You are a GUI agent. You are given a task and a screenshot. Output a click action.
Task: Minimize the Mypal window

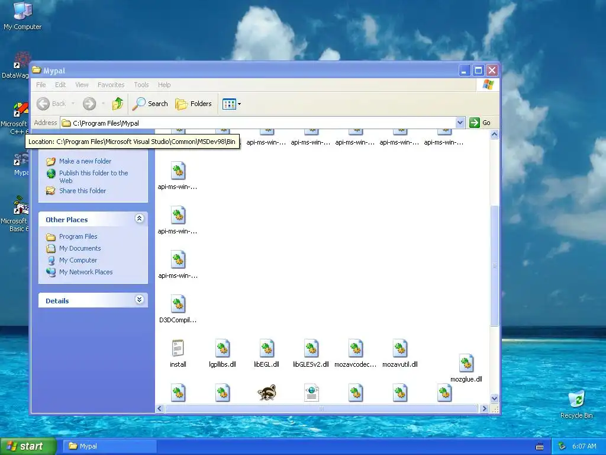pos(465,71)
